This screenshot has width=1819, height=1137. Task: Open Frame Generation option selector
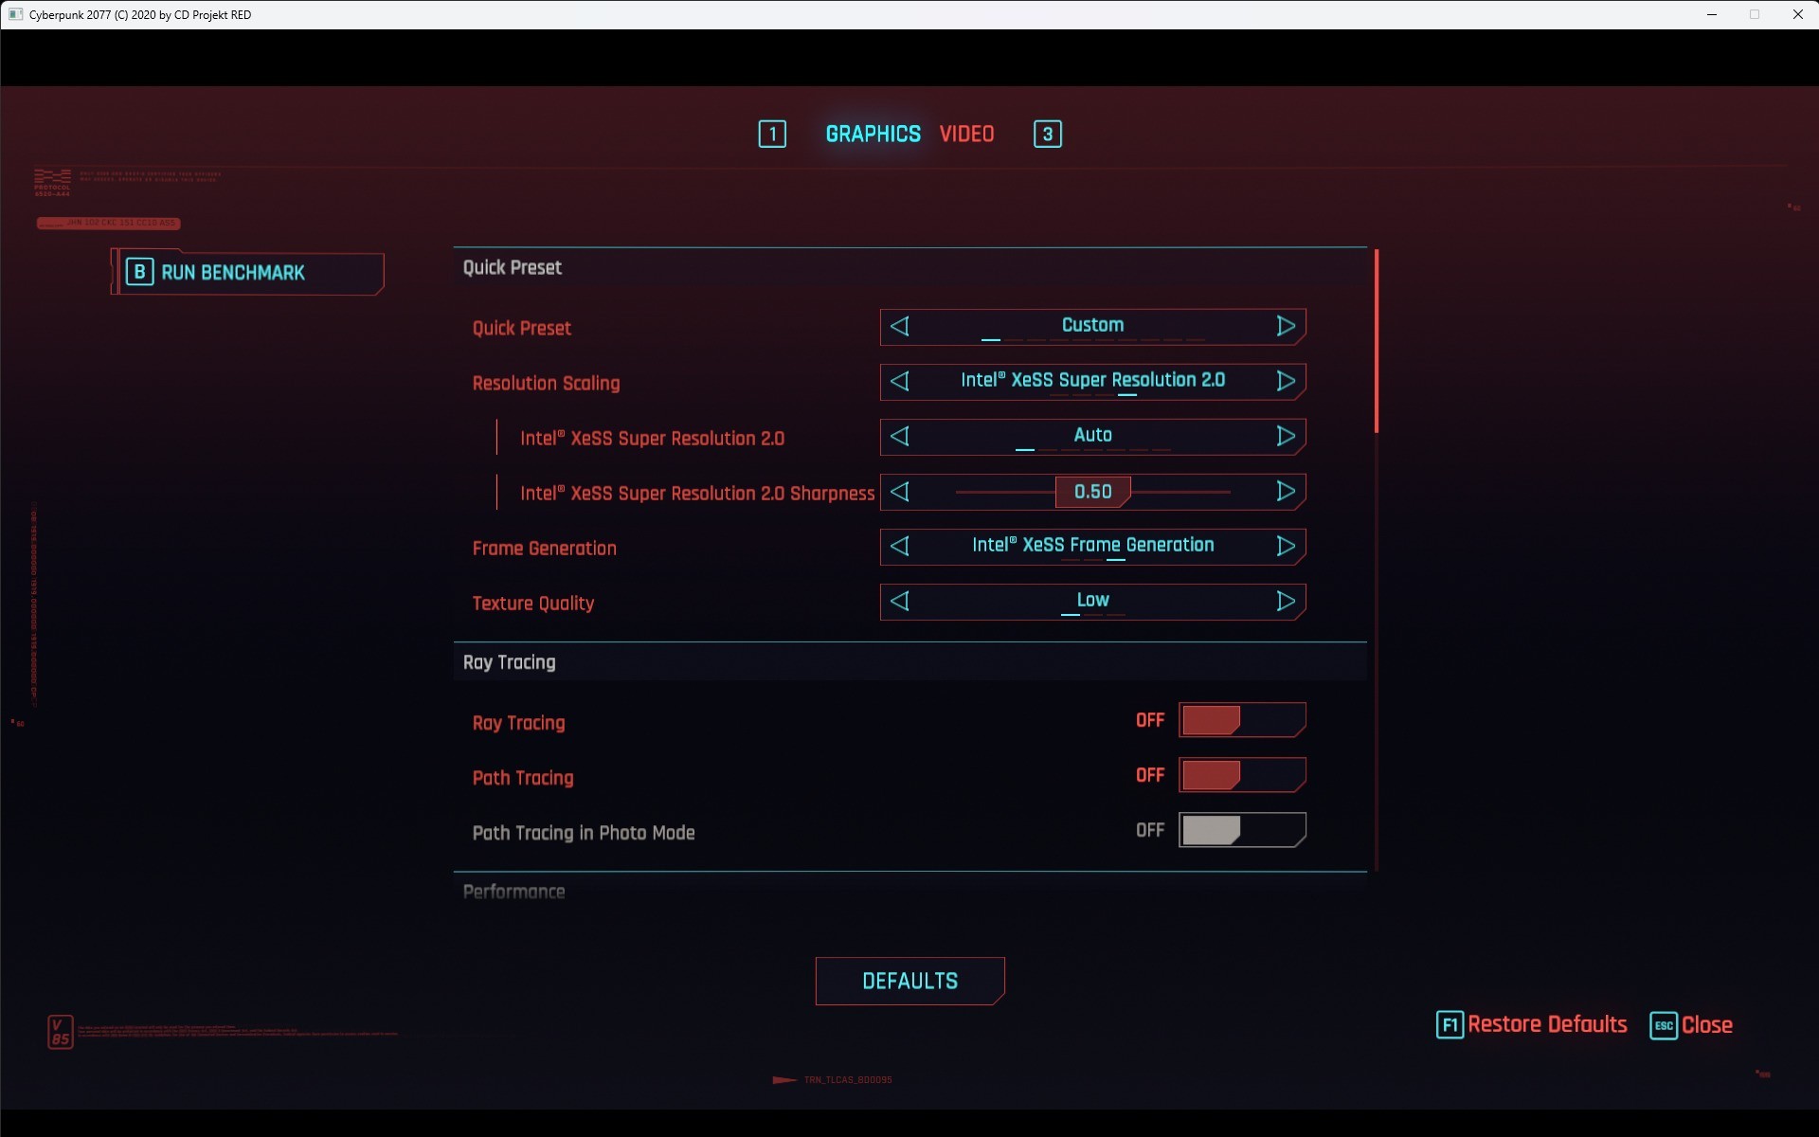click(1092, 547)
